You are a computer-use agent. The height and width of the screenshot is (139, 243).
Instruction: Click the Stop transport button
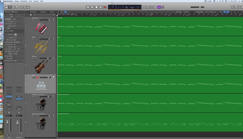pyautogui.click(x=96, y=7)
